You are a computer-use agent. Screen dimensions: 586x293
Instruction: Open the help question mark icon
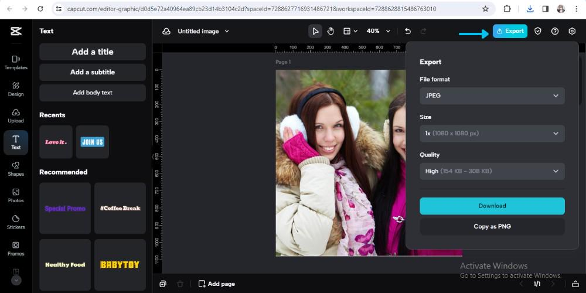(x=555, y=32)
